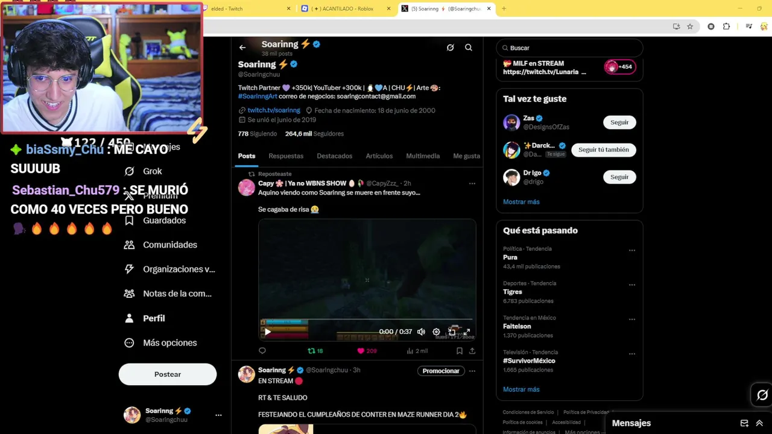This screenshot has height=434, width=772.
Task: Open more options on Capy's post
Action: point(472,183)
